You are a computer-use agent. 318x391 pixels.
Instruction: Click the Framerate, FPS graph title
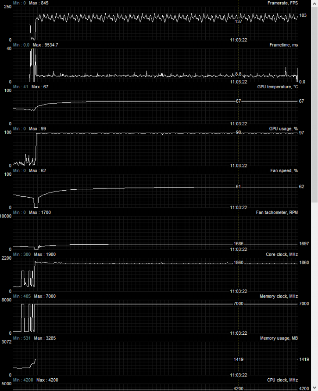tap(282, 3)
